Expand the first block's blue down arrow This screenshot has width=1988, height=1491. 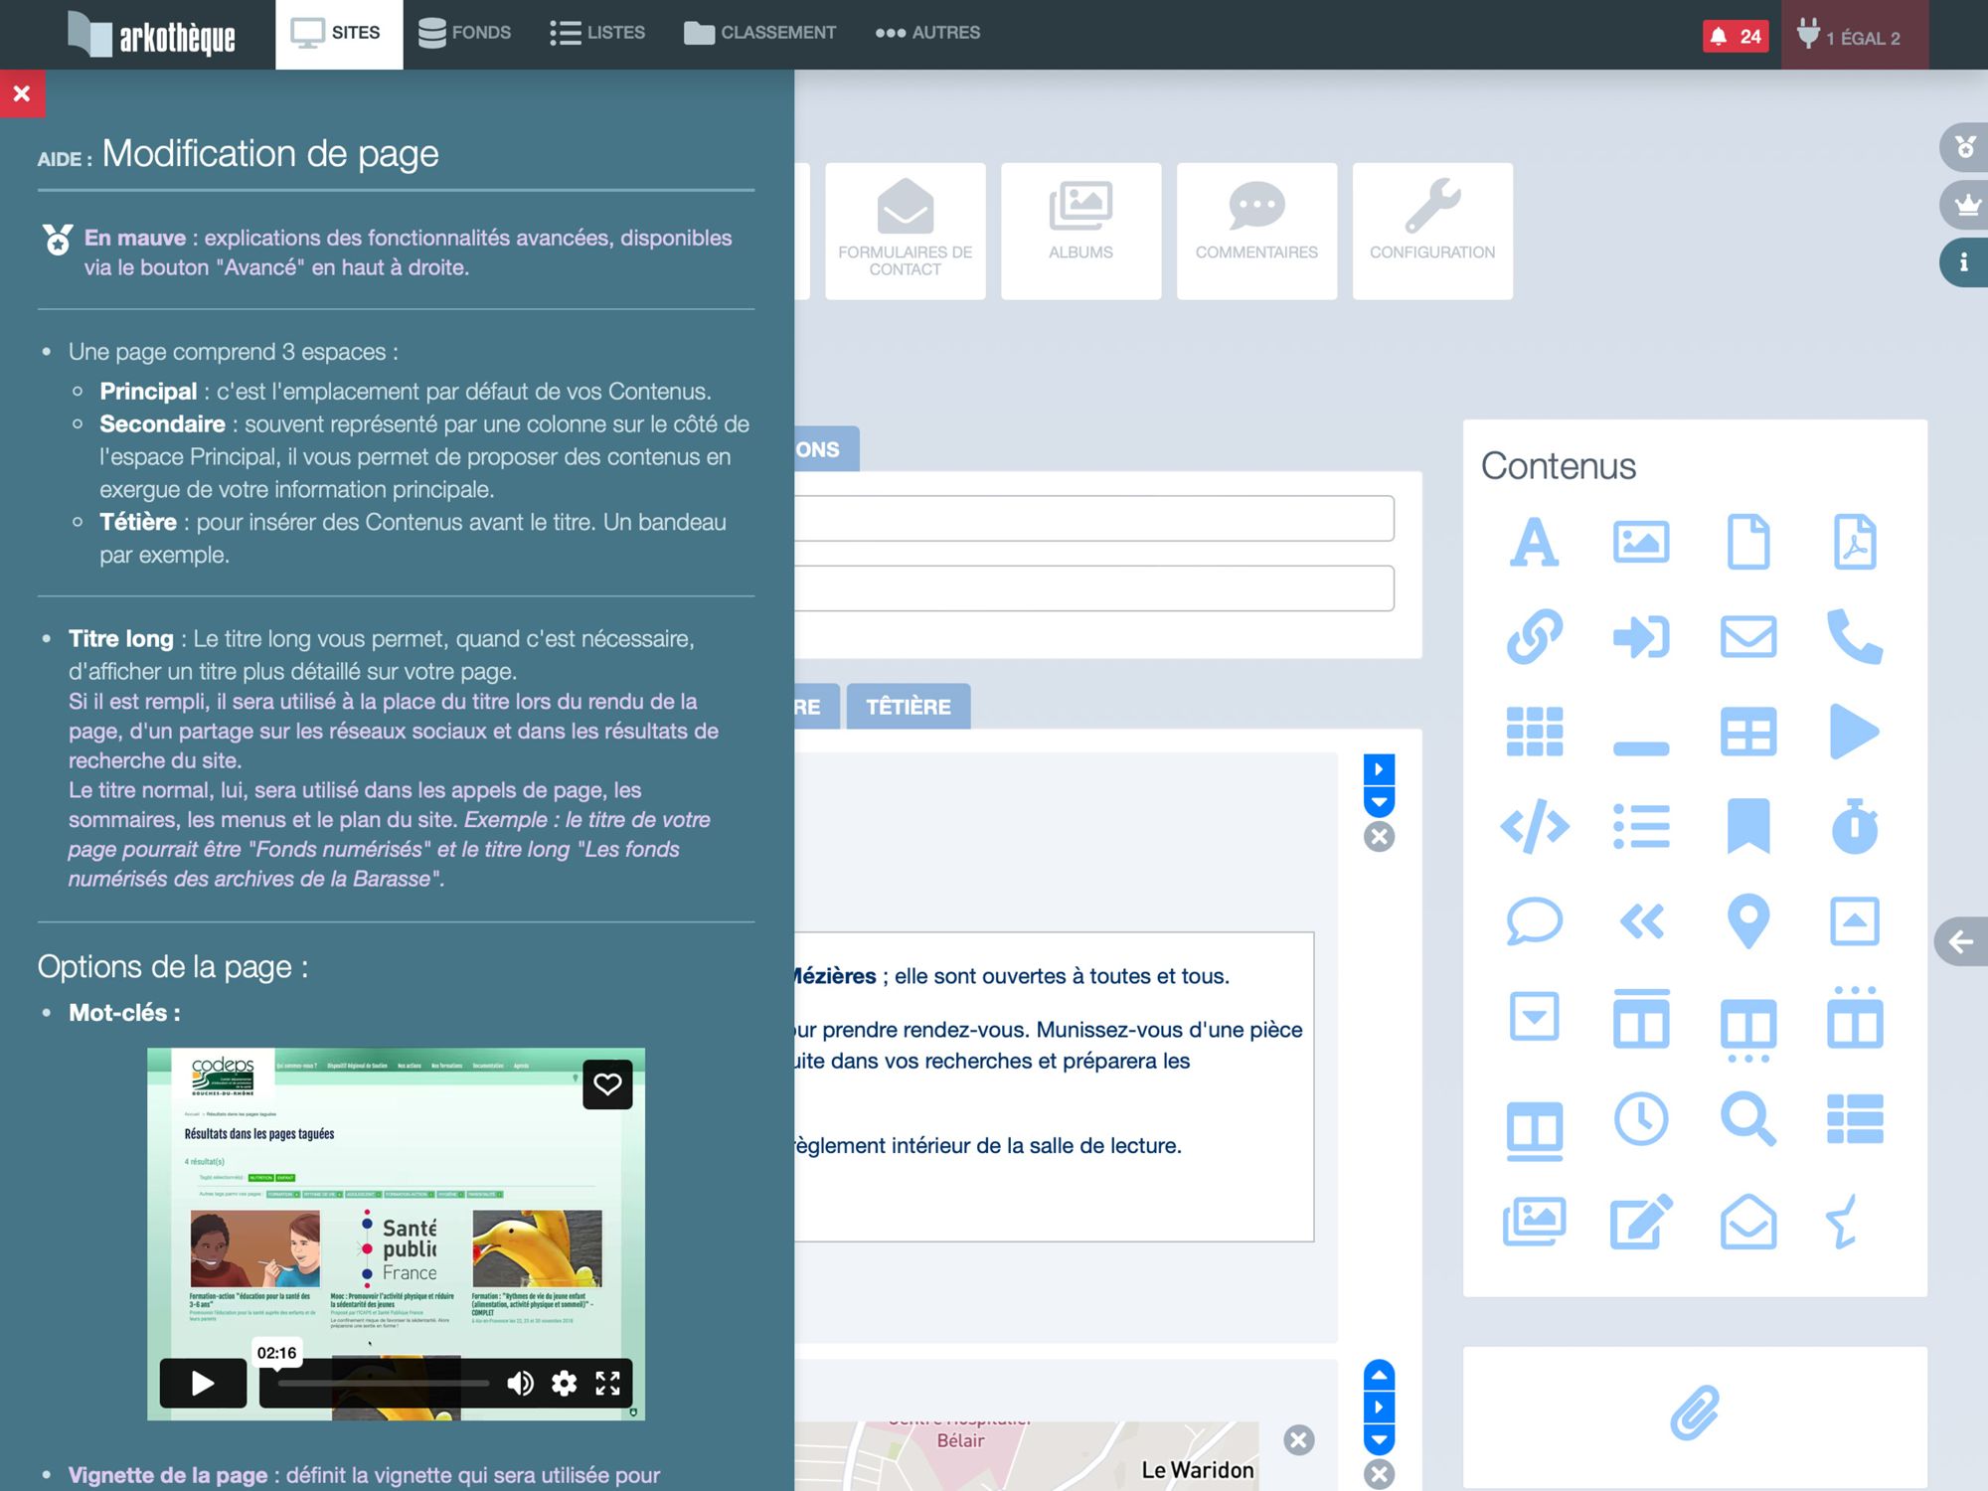click(x=1379, y=801)
